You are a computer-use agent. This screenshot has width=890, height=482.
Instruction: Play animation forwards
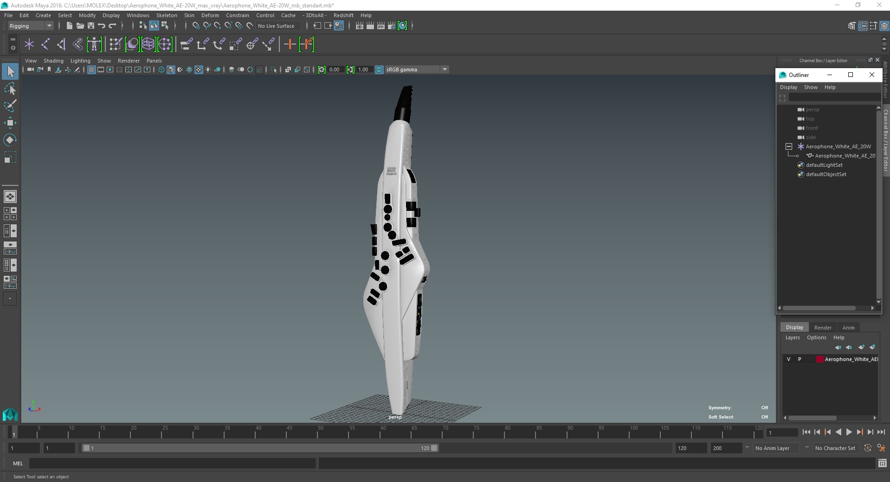point(849,432)
